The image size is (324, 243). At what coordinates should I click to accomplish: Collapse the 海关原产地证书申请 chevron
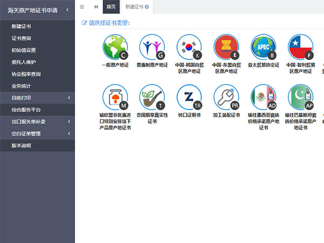coord(67,10)
